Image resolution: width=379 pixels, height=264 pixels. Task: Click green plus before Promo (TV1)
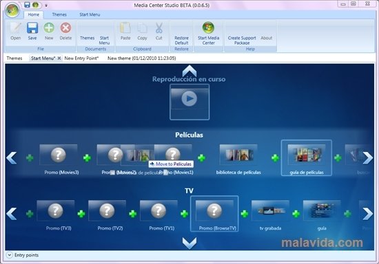(x=133, y=214)
